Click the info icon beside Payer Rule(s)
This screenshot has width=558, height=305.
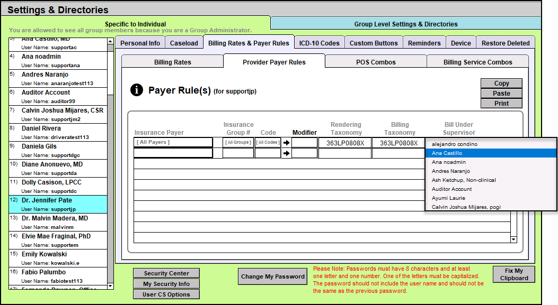pyautogui.click(x=136, y=90)
